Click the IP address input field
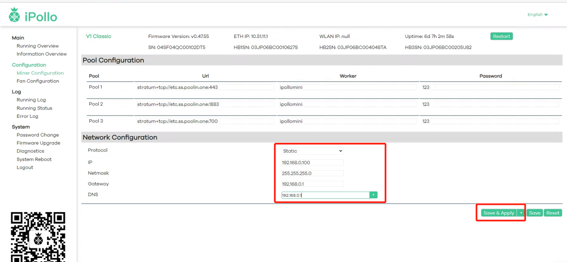The width and height of the screenshot is (567, 262). tap(312, 162)
